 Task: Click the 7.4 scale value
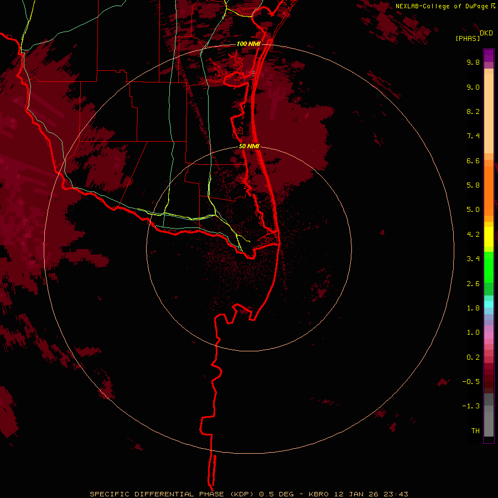(473, 136)
